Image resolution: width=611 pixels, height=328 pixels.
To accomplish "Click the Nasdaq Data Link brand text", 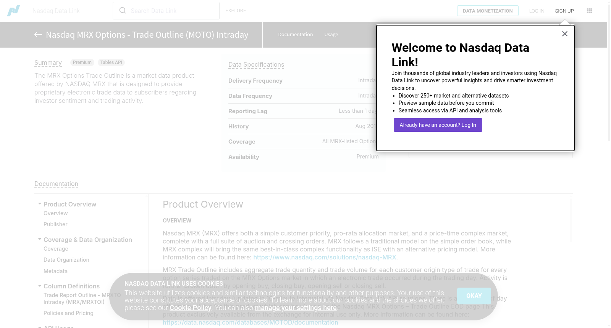I will click(56, 11).
